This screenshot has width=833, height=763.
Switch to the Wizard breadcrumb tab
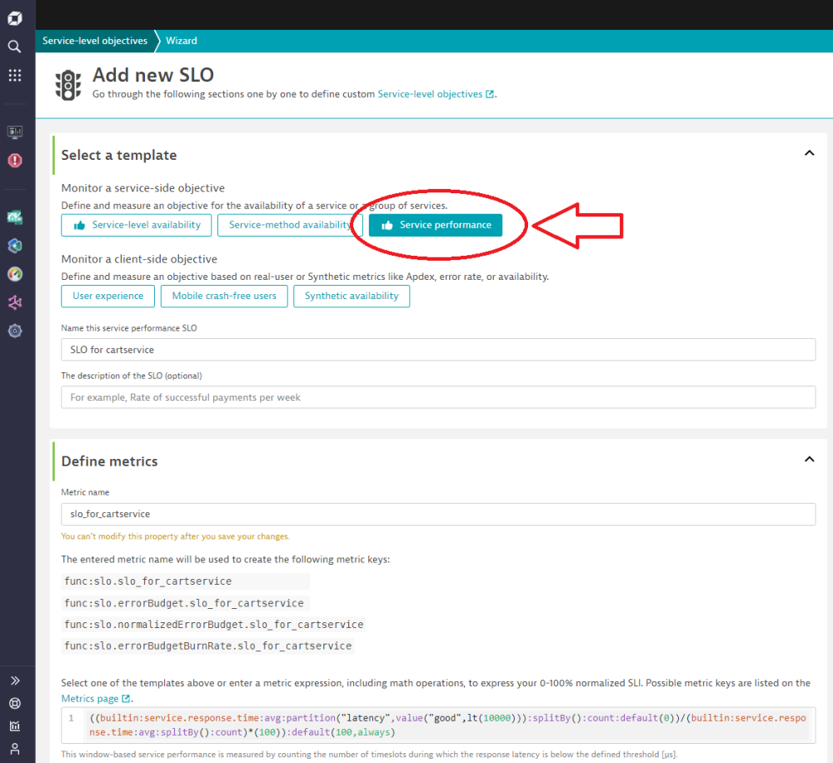pos(181,40)
